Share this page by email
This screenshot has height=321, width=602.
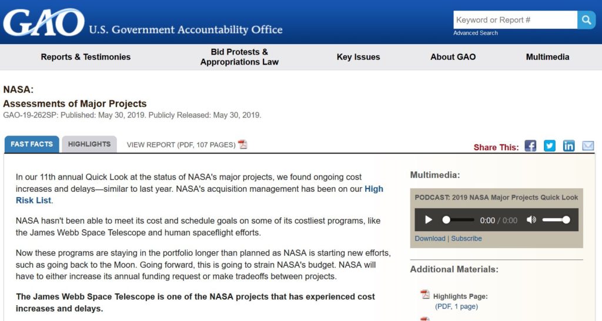588,146
